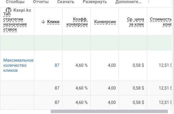Select the 0,58 $ cell in the strategy row
The image size is (174, 114).
click(138, 65)
